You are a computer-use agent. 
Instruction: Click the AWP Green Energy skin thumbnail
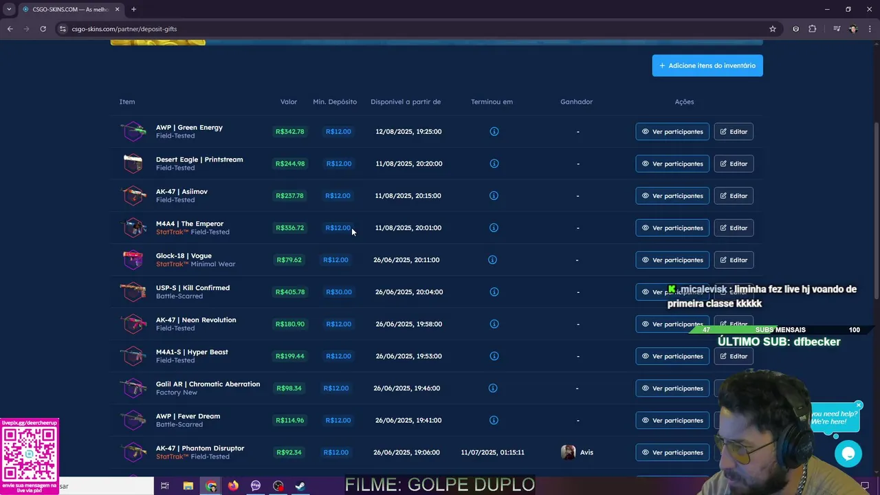(133, 131)
